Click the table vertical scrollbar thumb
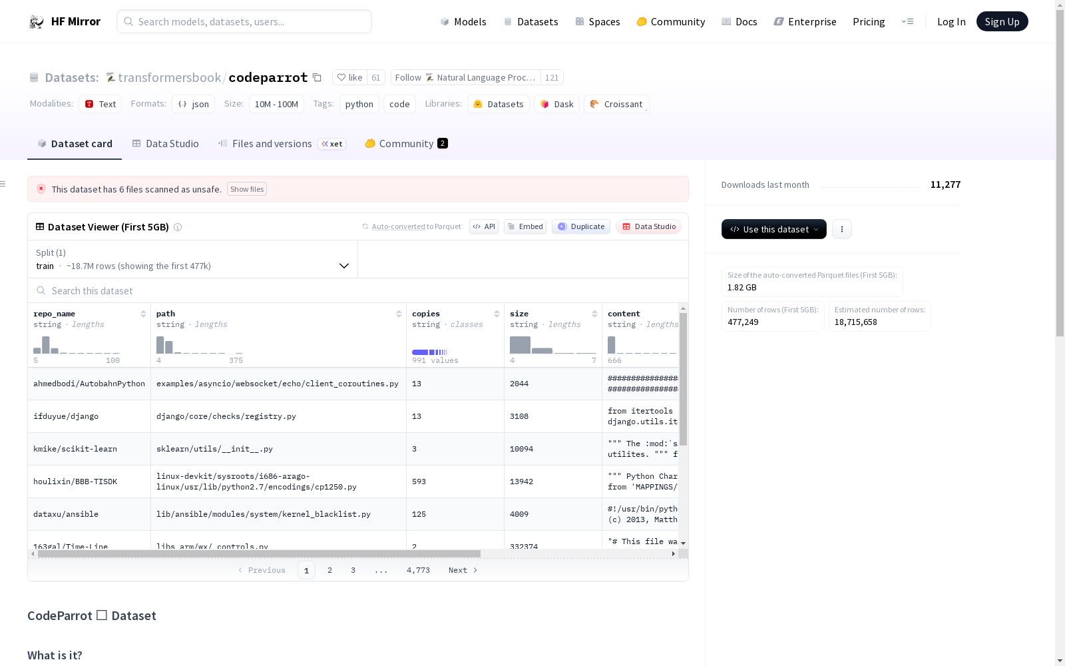Screen dimensions: 1065x666 point(683,380)
